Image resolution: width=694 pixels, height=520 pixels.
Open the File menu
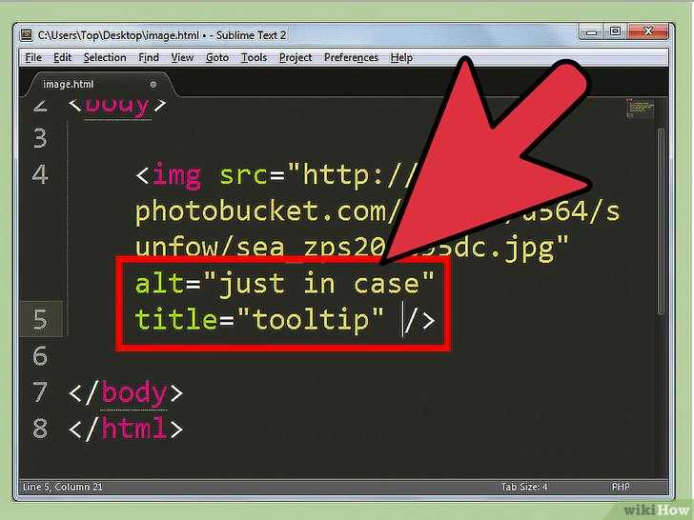point(33,57)
